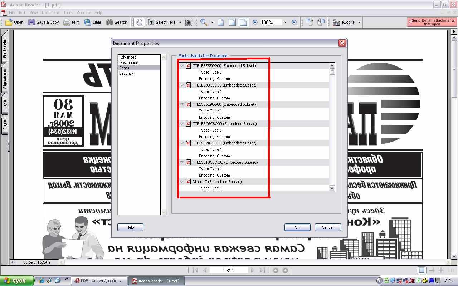Viewport: 458px width, 286px height.
Task: Go to next view
Action: [x=285, y=270]
